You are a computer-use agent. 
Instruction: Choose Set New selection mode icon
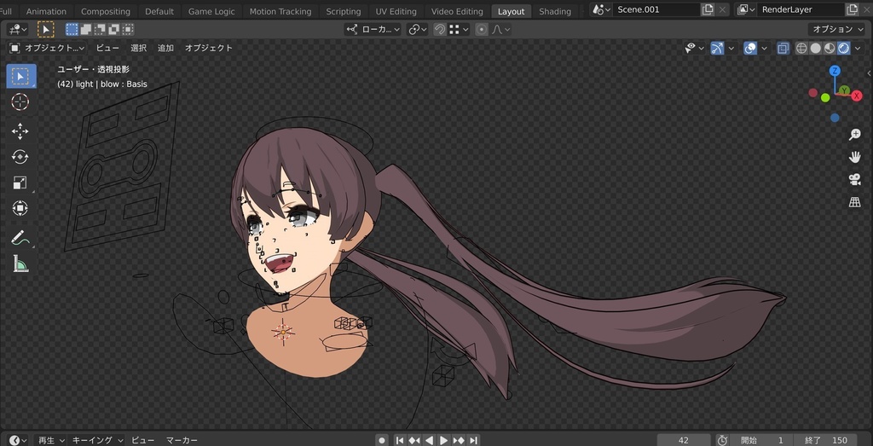(72, 29)
